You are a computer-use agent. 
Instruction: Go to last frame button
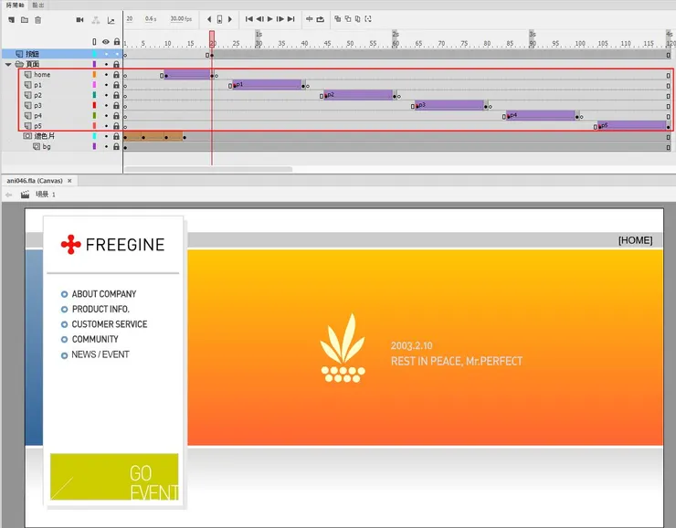(x=291, y=19)
